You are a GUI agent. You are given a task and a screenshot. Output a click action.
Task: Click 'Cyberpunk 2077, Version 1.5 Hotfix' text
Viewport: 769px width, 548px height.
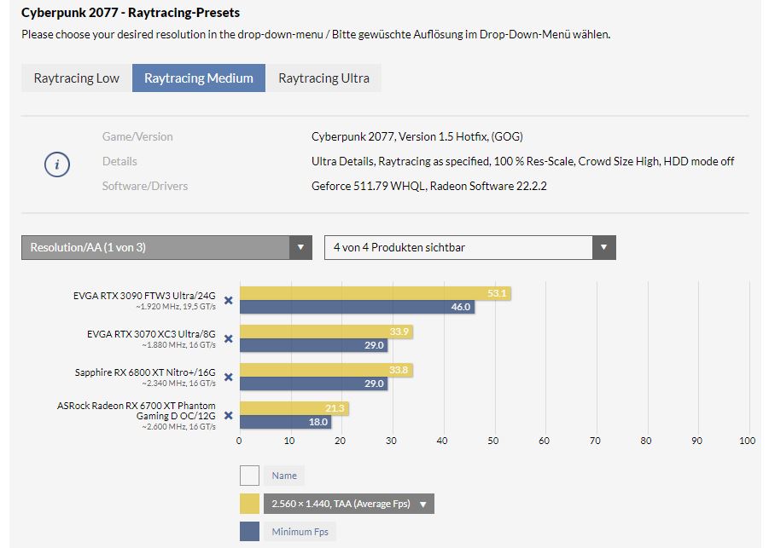[399, 136]
